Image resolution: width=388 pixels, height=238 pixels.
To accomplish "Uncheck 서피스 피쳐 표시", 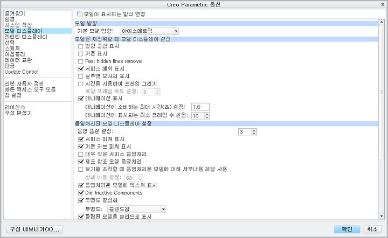I will [80, 139].
